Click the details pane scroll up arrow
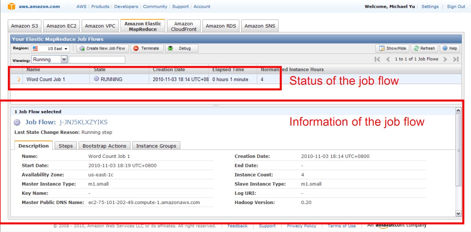Image resolution: width=471 pixels, height=232 pixels. pos(458,110)
